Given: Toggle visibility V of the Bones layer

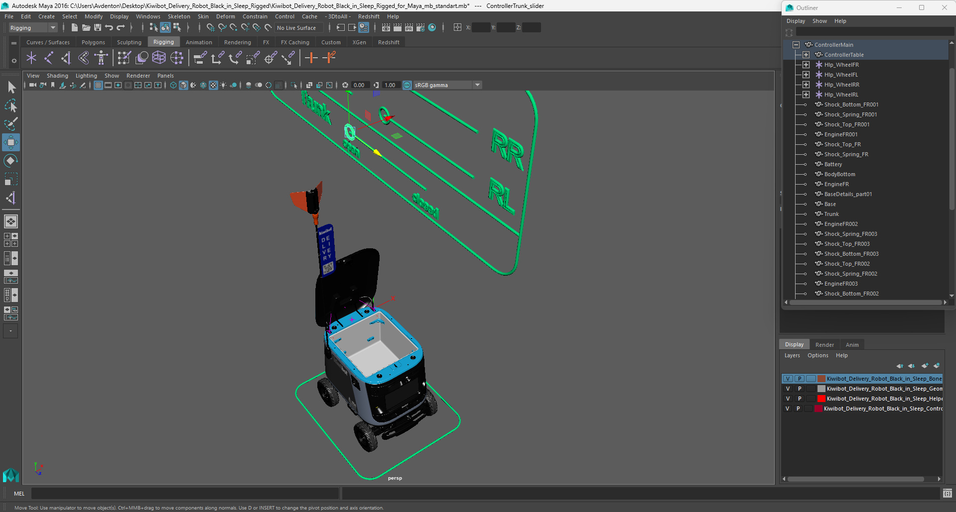Looking at the screenshot, I should tap(788, 379).
